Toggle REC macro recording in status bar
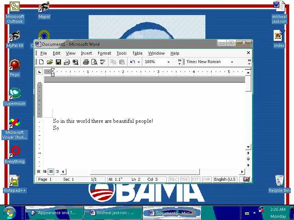 pyautogui.click(x=173, y=179)
